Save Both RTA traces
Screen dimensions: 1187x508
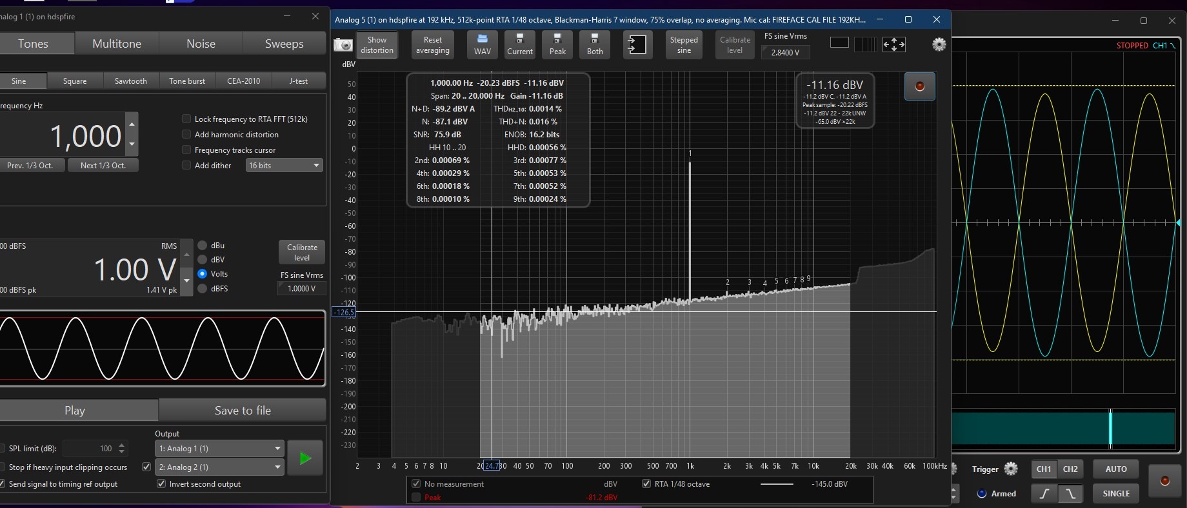click(x=595, y=44)
